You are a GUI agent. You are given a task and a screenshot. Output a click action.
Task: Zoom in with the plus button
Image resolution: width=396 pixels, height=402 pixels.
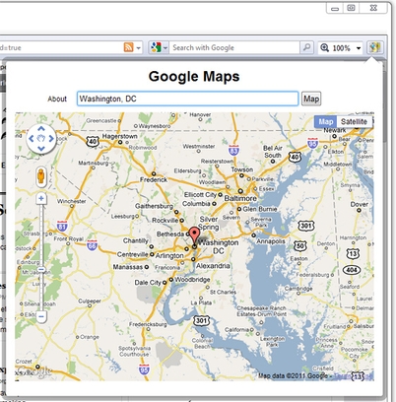[x=41, y=198]
